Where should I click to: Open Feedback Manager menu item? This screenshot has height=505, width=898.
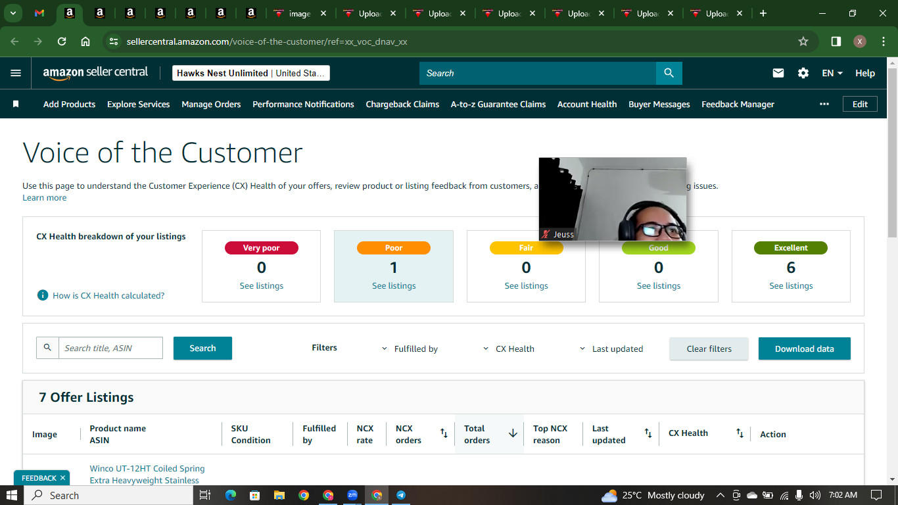pos(738,104)
